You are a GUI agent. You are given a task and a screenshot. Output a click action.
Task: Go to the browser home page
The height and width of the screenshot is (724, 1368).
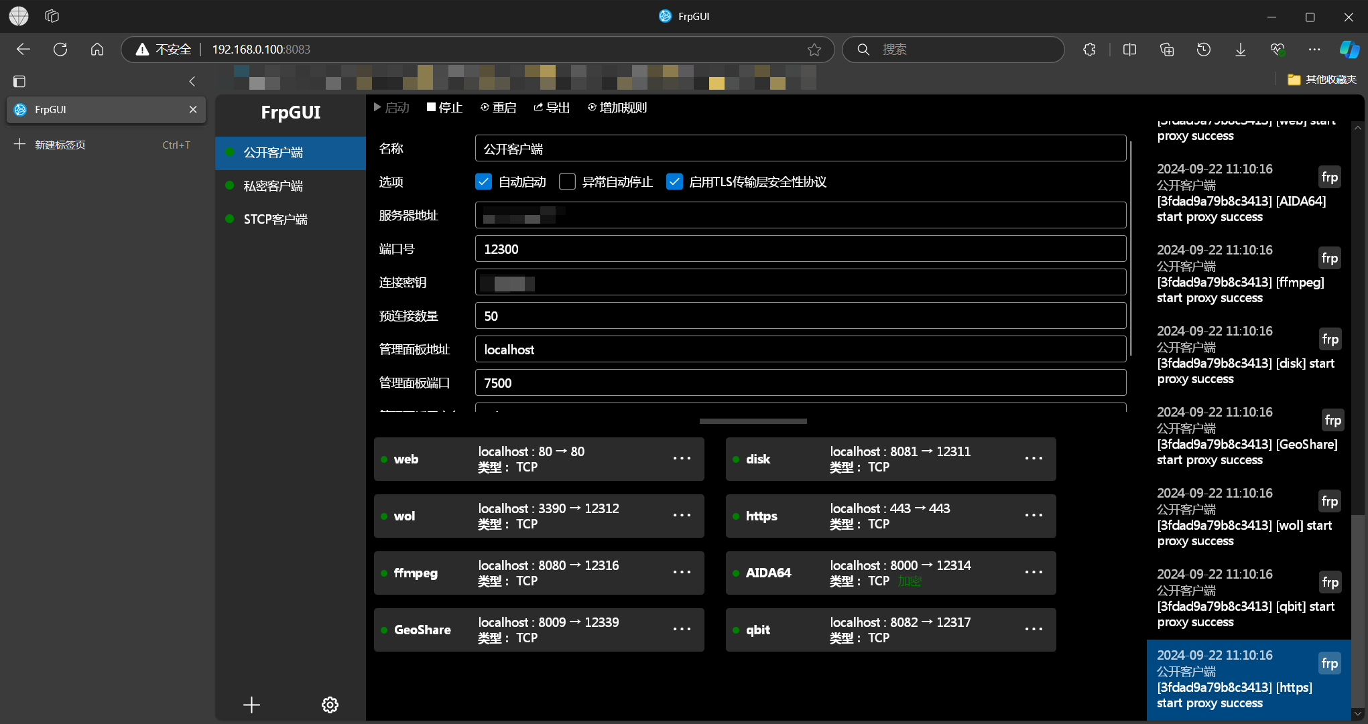coord(97,49)
